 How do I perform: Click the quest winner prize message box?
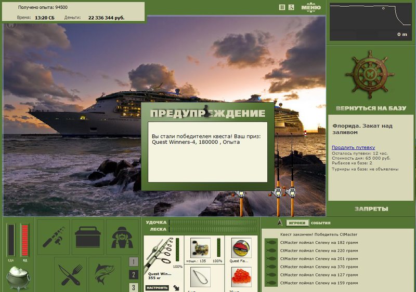pos(207,152)
